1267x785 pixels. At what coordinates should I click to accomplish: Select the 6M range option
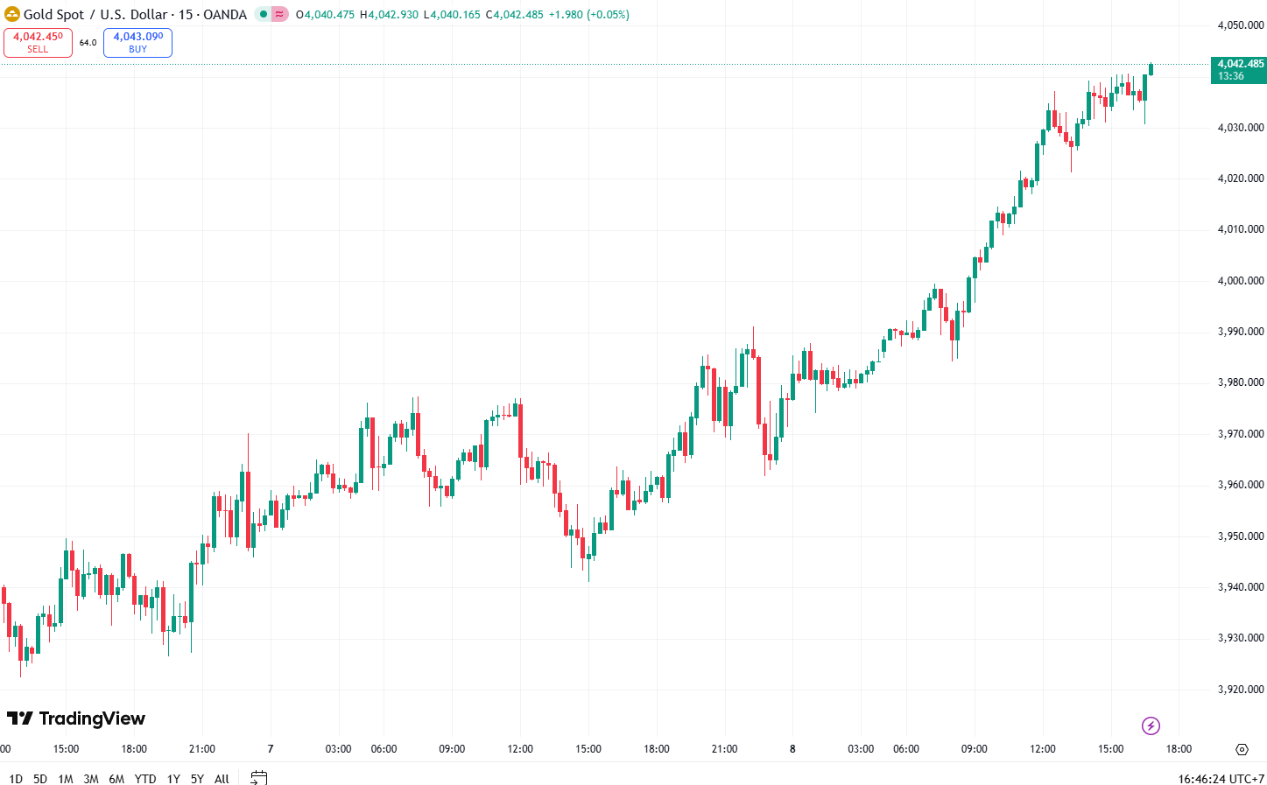116,779
